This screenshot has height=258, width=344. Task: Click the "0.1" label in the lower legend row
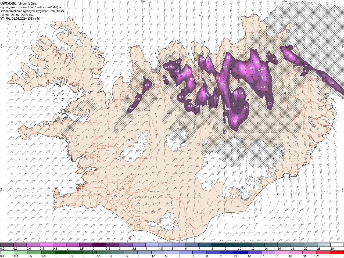pyautogui.click(x=2, y=256)
